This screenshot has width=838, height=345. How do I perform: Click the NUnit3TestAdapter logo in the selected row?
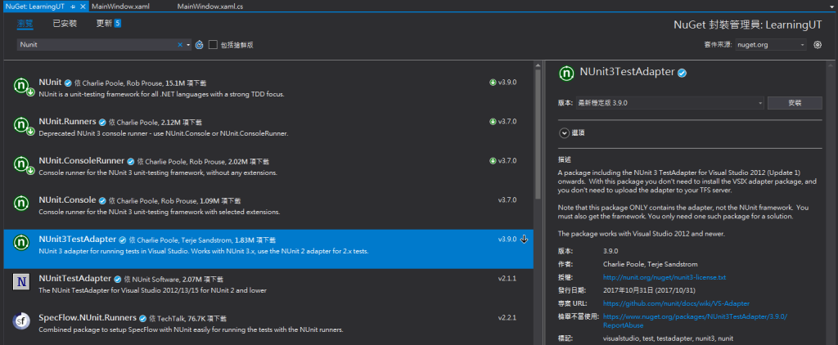[20, 242]
